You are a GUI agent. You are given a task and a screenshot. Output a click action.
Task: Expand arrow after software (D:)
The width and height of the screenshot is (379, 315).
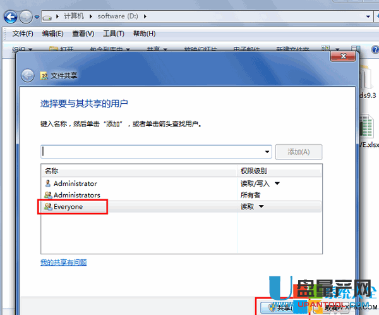click(145, 16)
